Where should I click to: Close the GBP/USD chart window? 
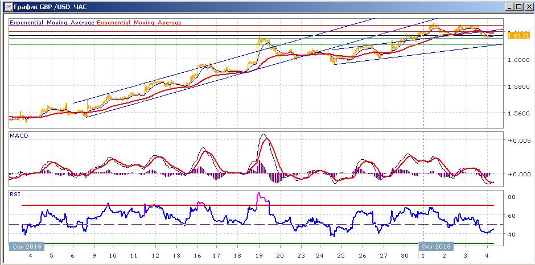[527, 6]
